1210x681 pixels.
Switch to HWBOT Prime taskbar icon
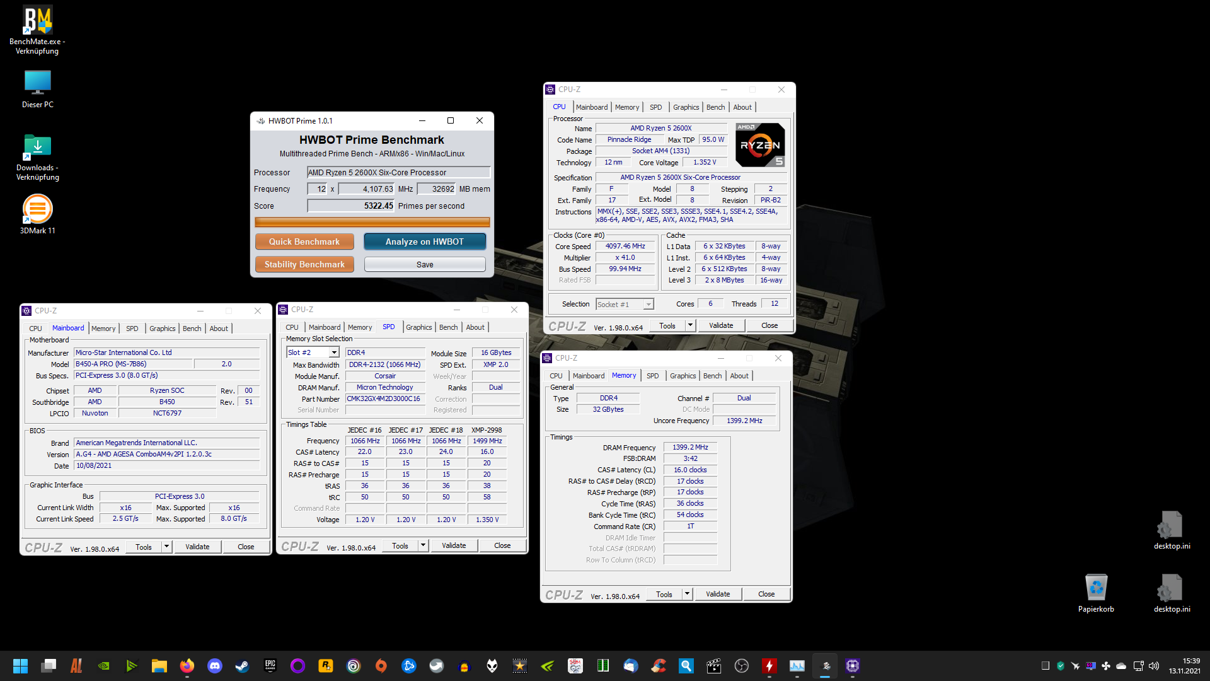pos(824,666)
